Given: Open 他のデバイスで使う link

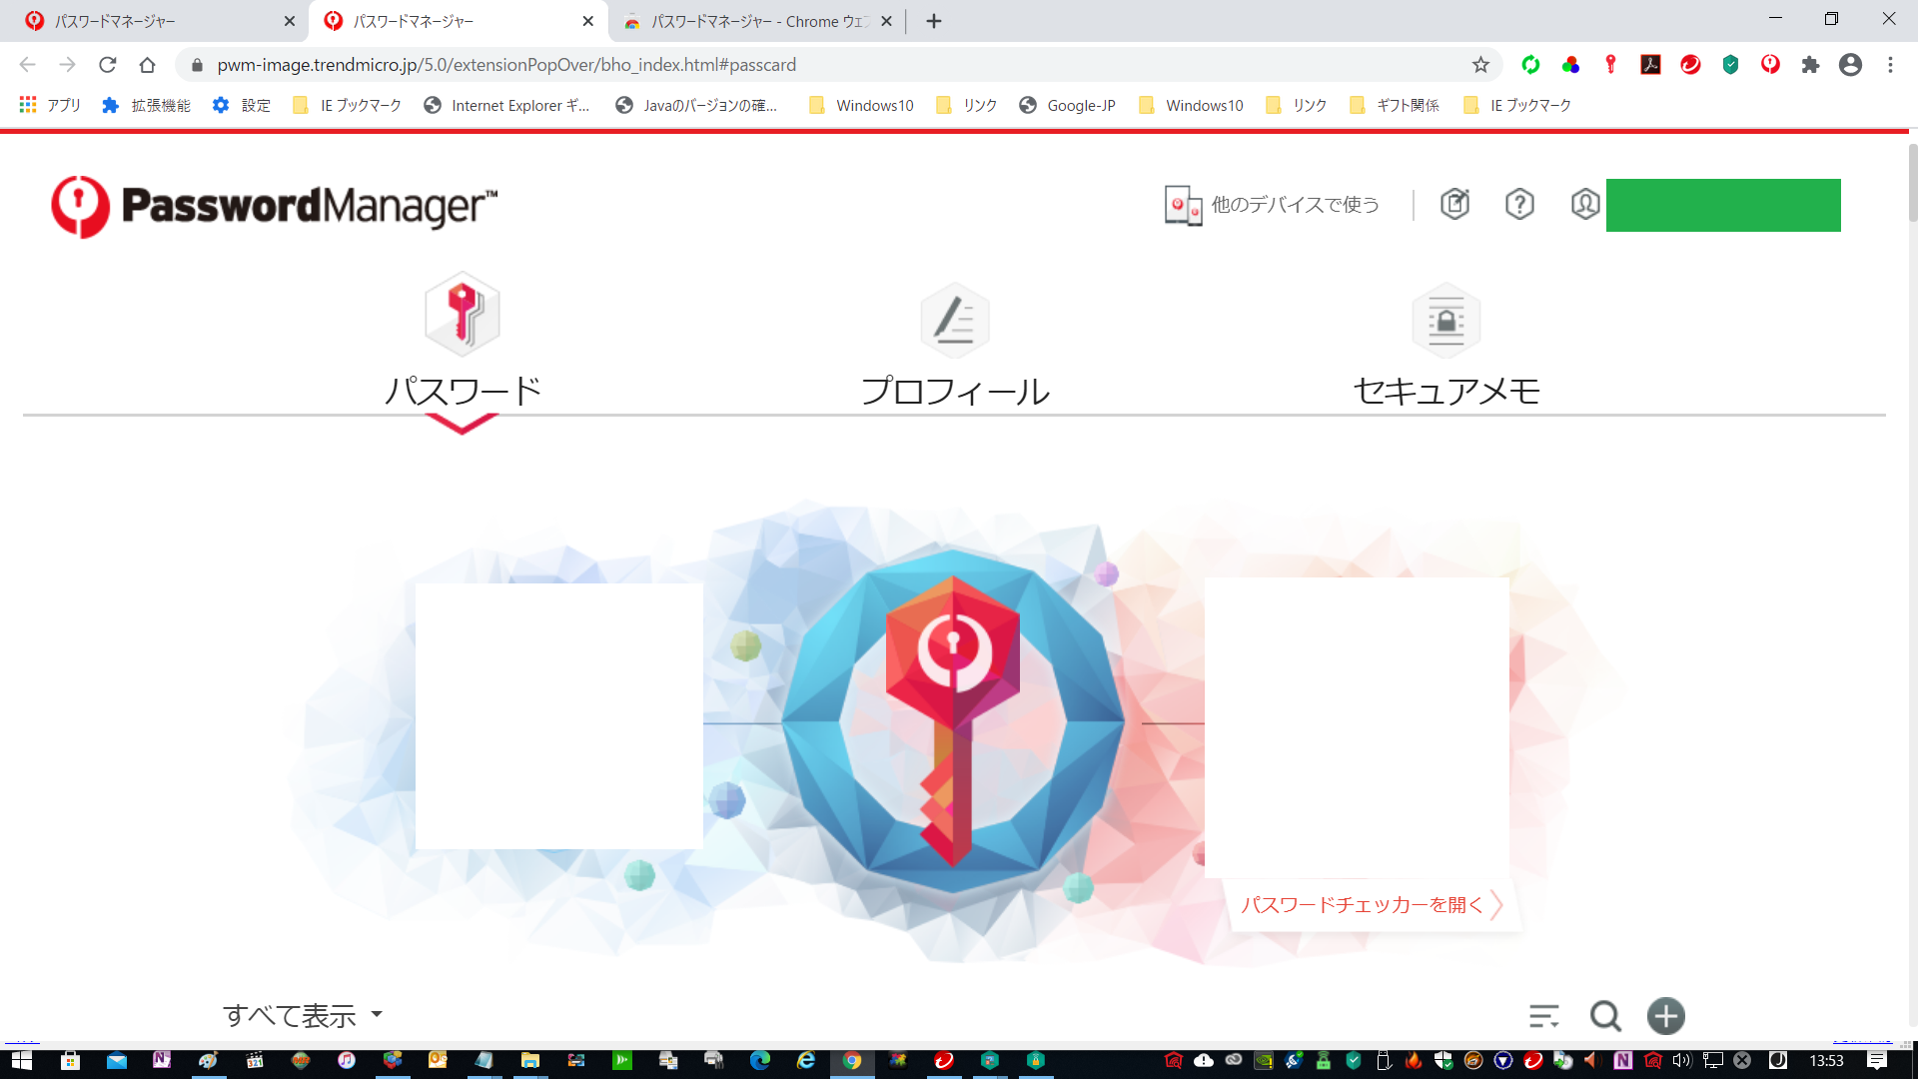Looking at the screenshot, I should click(x=1272, y=205).
